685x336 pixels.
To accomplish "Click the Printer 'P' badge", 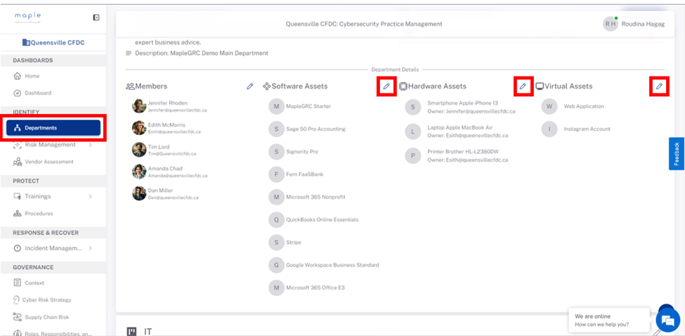I will 413,156.
